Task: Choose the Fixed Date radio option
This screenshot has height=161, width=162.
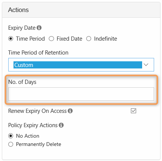Action: coord(51,39)
